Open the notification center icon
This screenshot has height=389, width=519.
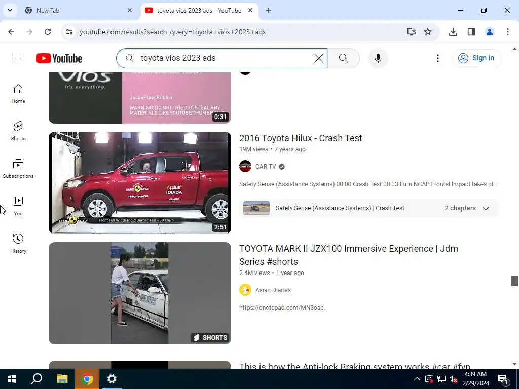[502, 379]
